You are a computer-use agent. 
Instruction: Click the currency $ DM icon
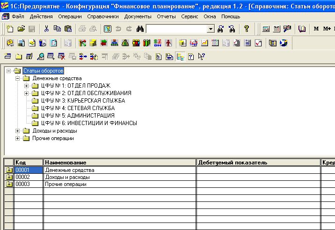click(158, 43)
